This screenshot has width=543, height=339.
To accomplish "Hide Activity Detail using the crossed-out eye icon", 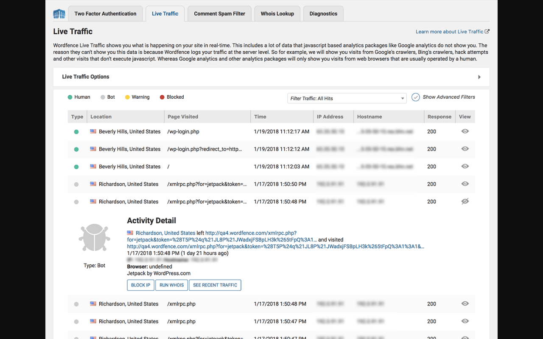I will point(465,201).
